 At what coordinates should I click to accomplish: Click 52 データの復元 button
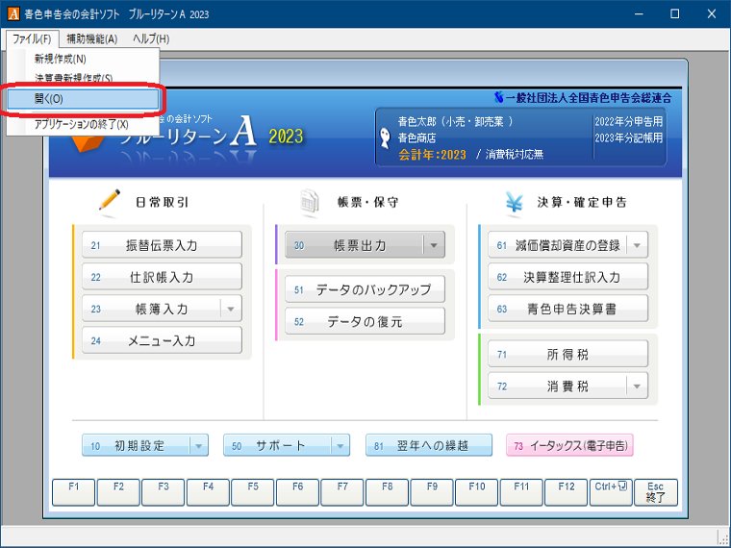(365, 321)
